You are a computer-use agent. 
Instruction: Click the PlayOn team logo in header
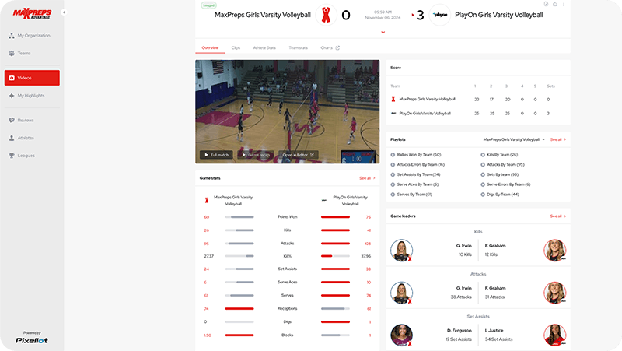coord(440,15)
